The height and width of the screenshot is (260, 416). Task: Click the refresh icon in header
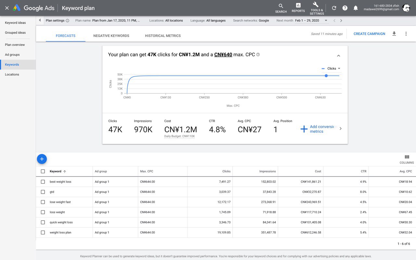334,8
